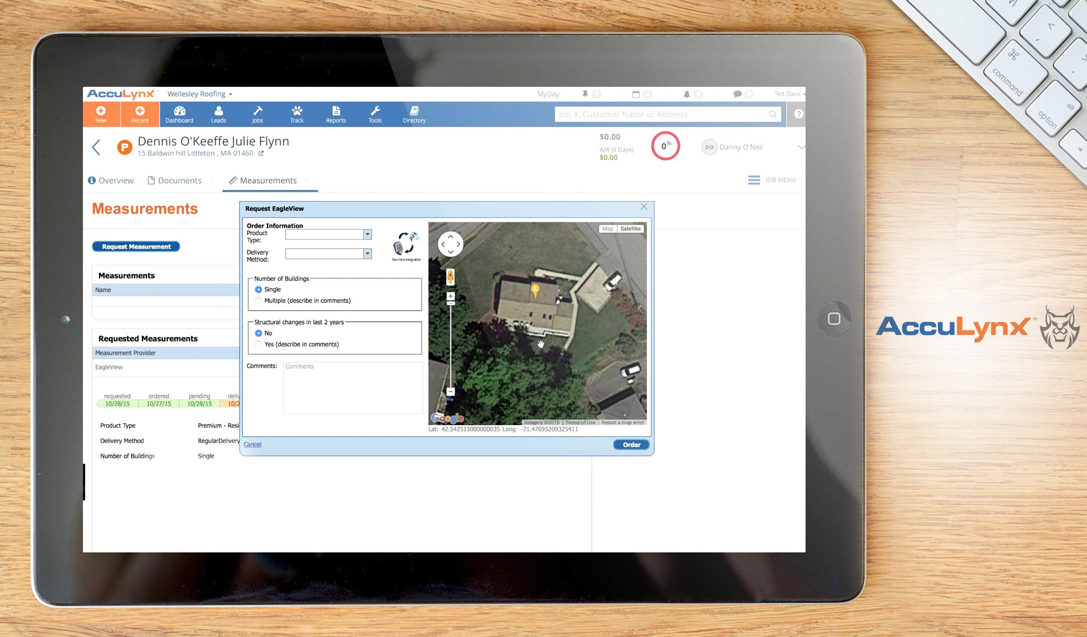1087x637 pixels.
Task: Zoom in using the map plus control
Action: tap(450, 295)
